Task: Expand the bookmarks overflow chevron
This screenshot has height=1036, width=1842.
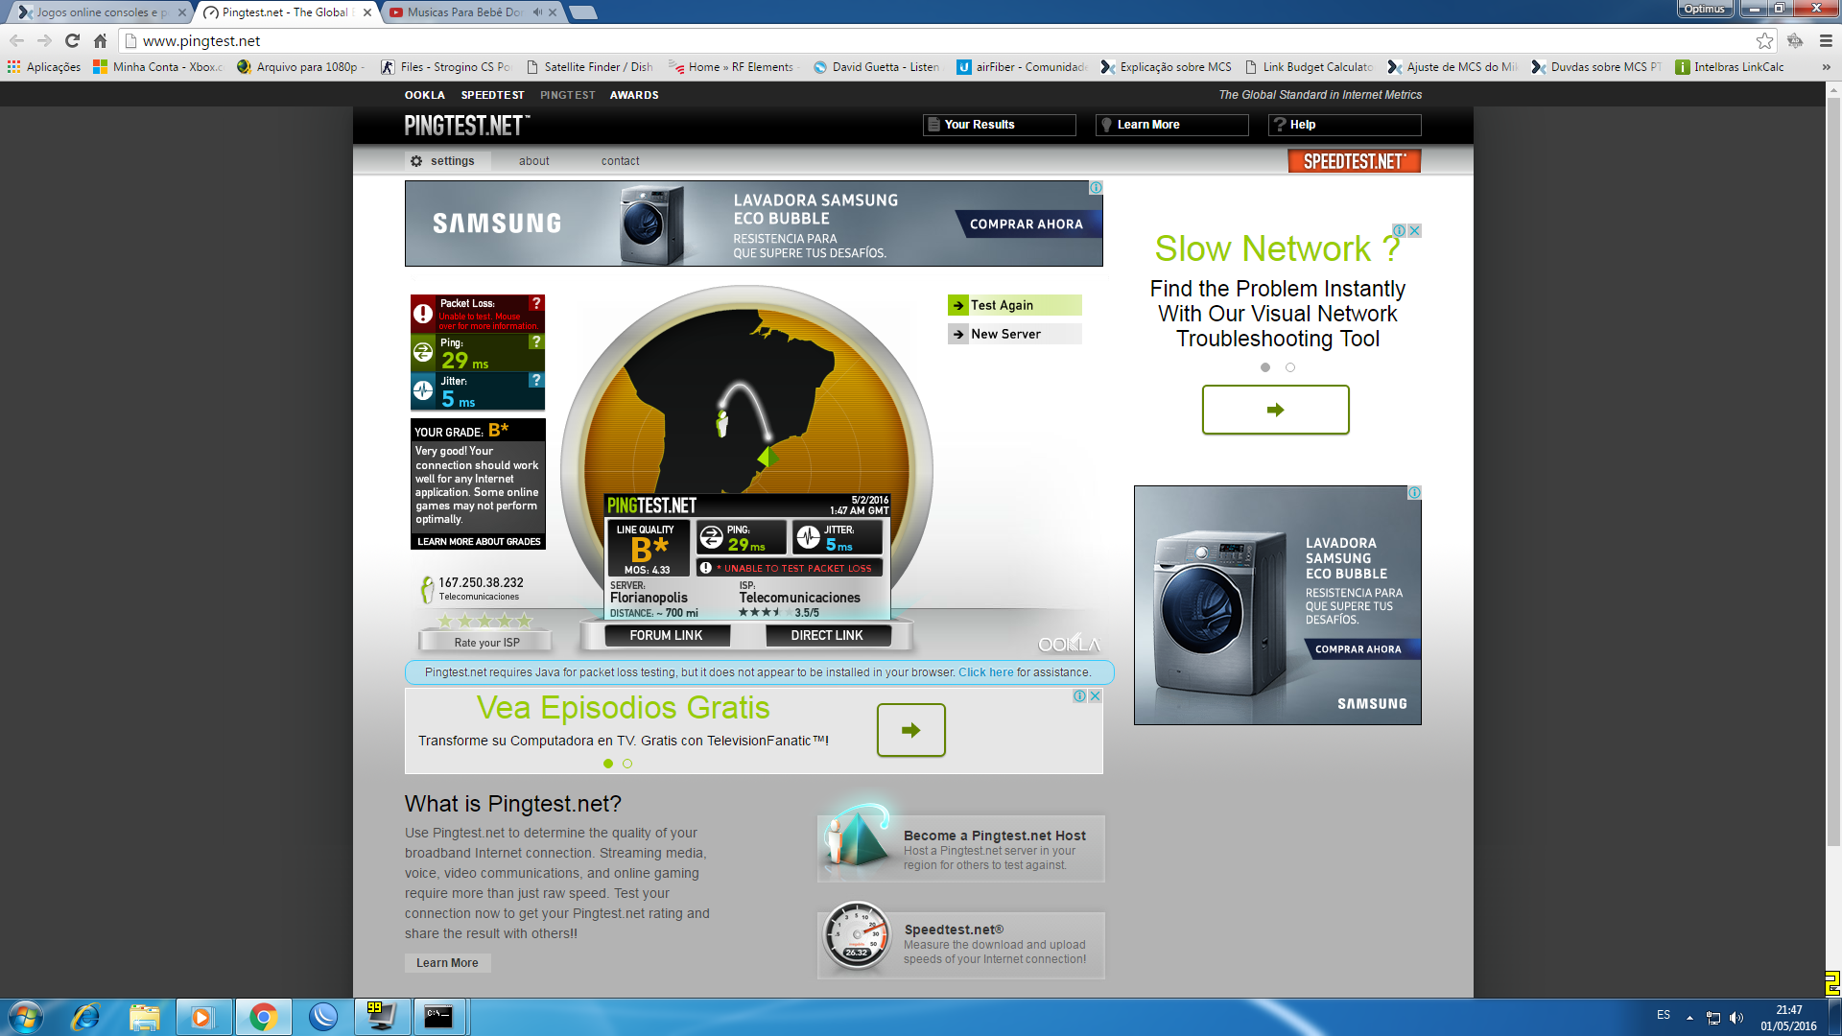Action: point(1826,67)
